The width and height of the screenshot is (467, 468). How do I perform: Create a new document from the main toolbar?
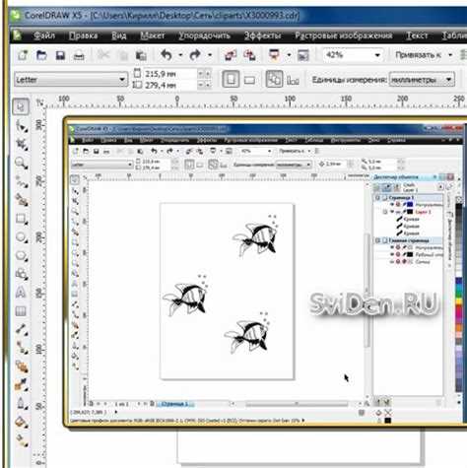click(23, 55)
